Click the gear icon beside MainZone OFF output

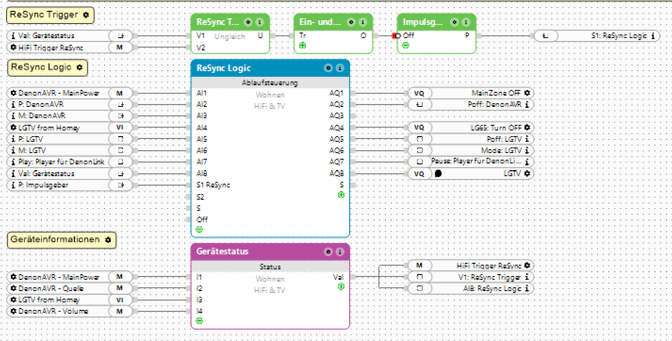coord(527,93)
